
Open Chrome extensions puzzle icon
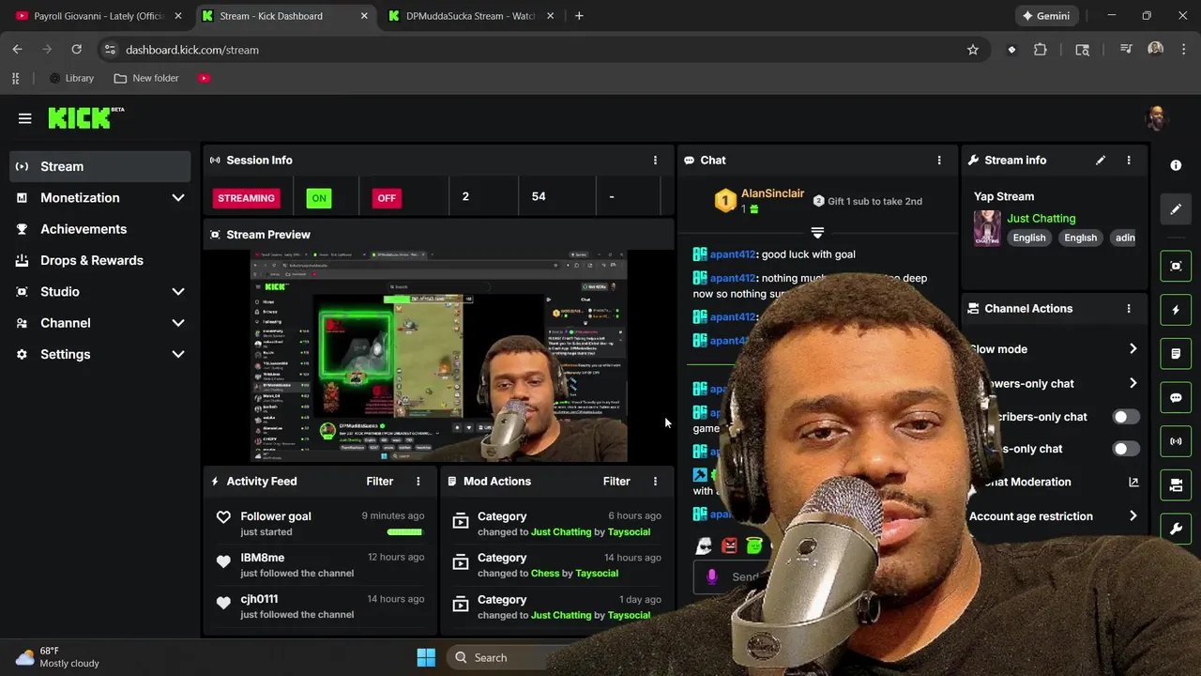coord(1041,50)
